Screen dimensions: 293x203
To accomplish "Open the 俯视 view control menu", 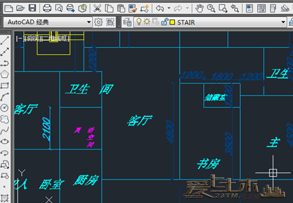I will pyautogui.click(x=32, y=39).
